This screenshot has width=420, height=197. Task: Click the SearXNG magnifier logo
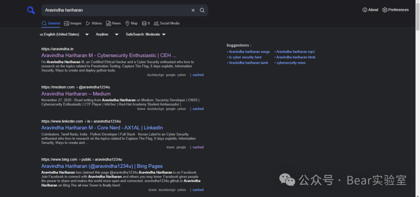[31, 10]
